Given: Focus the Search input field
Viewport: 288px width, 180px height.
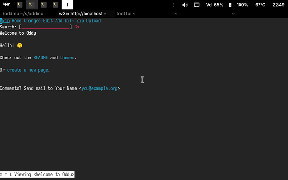Looking at the screenshot, I should coord(46,27).
